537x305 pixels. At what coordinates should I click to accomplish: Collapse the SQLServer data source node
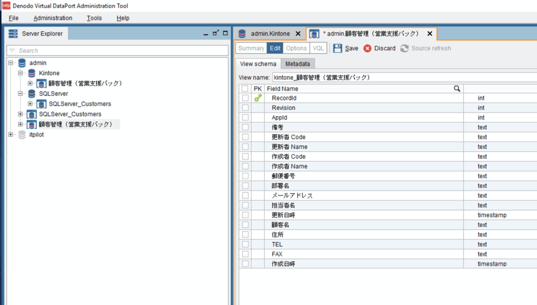[20, 93]
